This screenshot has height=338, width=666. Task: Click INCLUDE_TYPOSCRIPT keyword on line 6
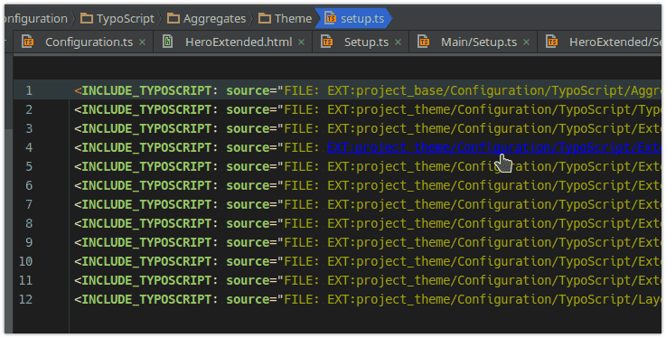(146, 185)
